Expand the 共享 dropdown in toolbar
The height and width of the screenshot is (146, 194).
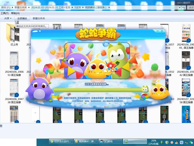[x=8, y=18]
